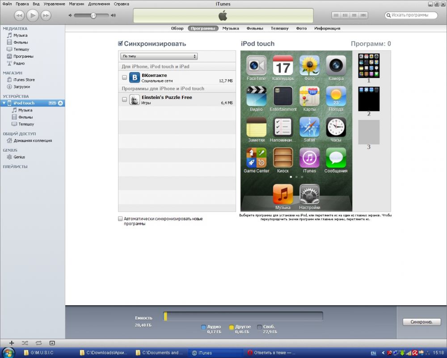447x358 pixels.
Task: Open Домашняя коллекция in the sidebar
Action: tap(33, 141)
